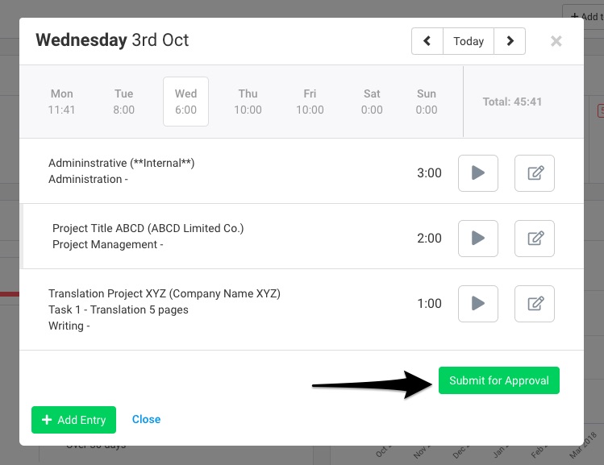
Task: Switch to Fri 10:00 day
Action: click(310, 102)
